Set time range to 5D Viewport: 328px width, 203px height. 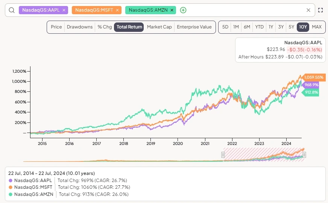click(225, 27)
